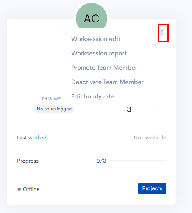
Task: Click the grey Offline status dot
Action: pyautogui.click(x=19, y=189)
